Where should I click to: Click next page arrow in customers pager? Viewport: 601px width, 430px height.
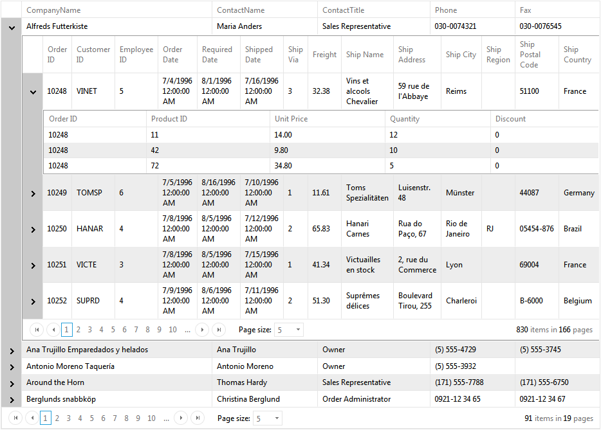coord(181,418)
